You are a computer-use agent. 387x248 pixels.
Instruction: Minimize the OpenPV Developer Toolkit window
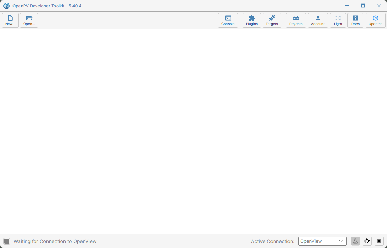pos(347,6)
